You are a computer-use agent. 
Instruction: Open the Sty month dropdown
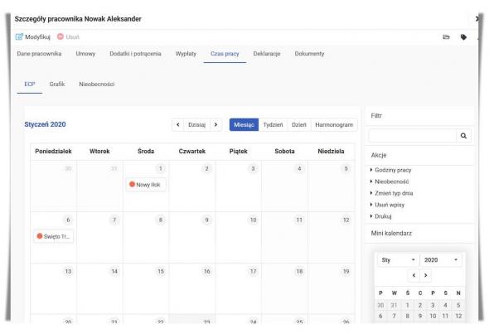point(398,259)
